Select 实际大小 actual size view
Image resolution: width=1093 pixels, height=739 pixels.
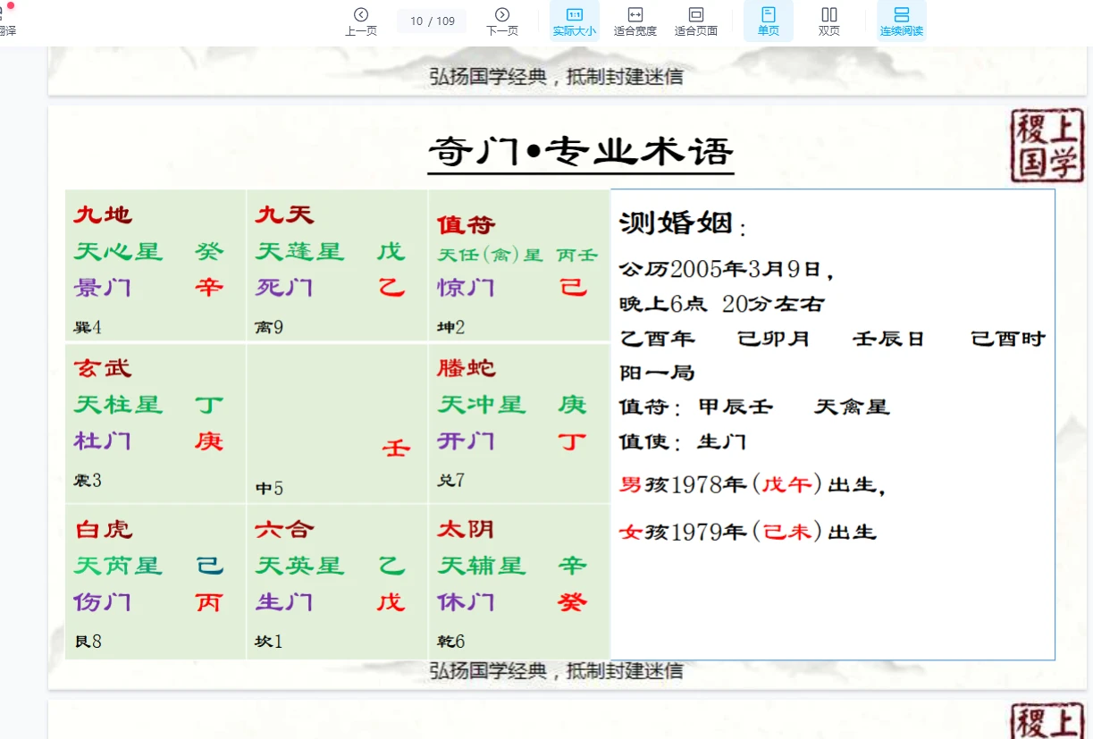(574, 21)
